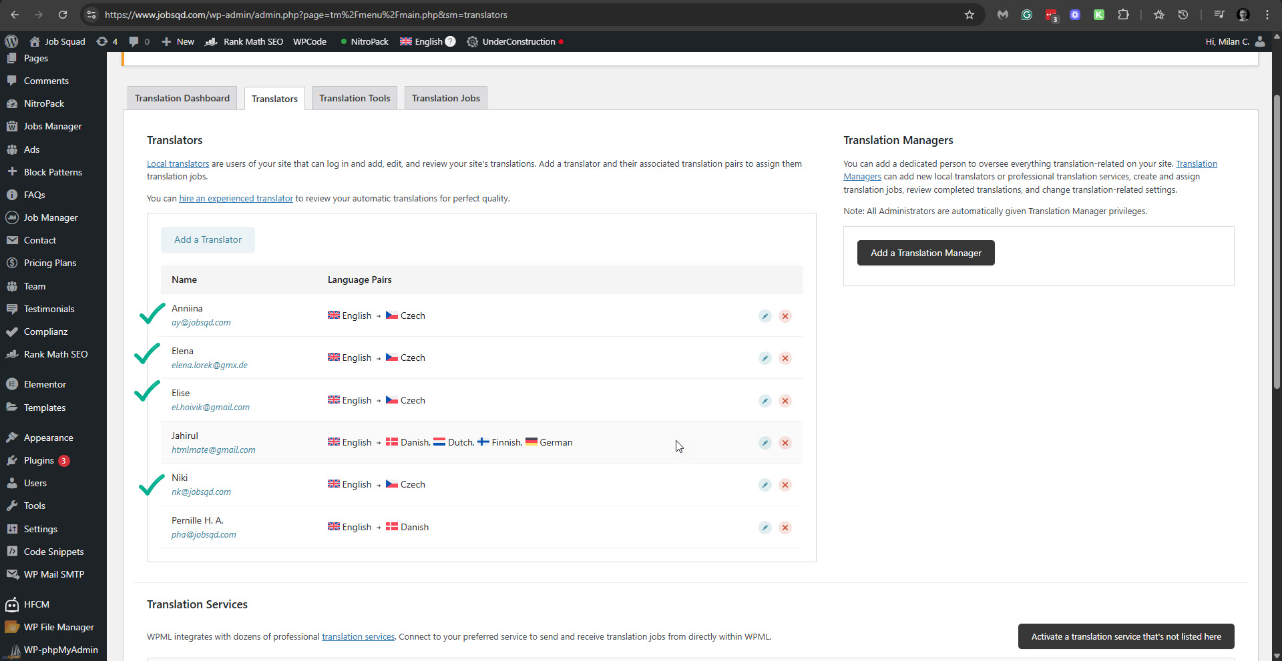
Task: Open Plugins menu in sidebar
Action: pos(39,460)
